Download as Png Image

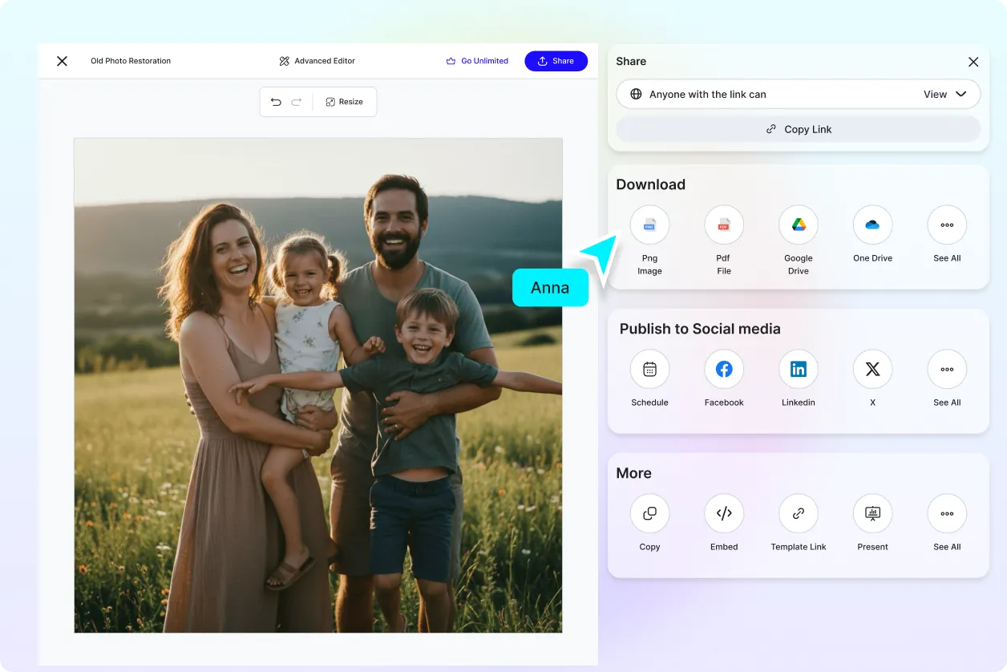pos(649,225)
